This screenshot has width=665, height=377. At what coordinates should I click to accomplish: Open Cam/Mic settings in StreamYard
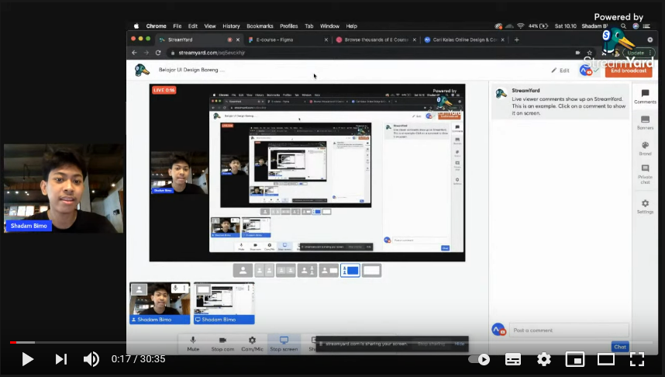(x=252, y=344)
